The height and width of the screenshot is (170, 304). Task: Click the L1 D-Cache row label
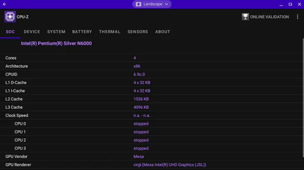tap(16, 83)
